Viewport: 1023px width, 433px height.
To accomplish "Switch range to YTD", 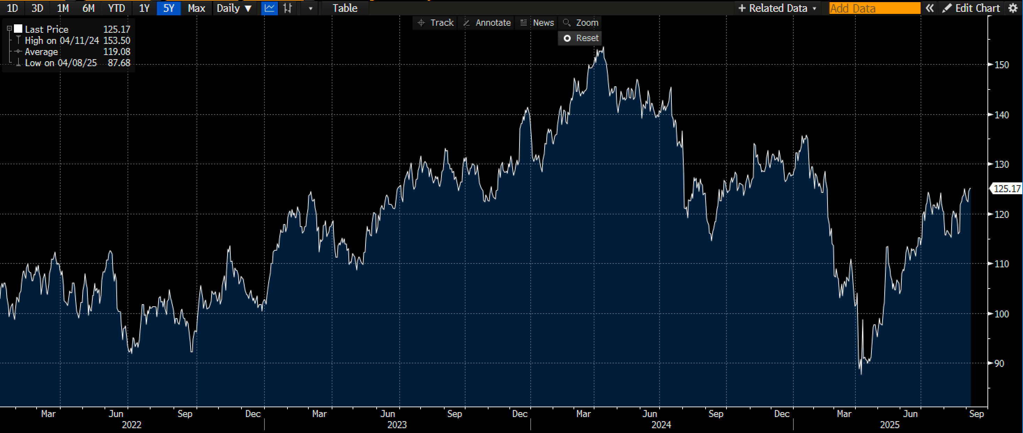I will pos(116,8).
